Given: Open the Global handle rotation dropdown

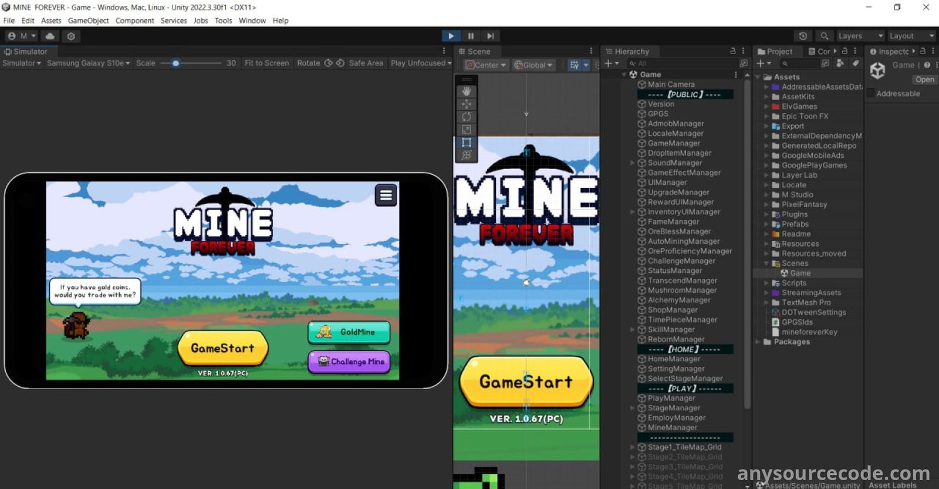Looking at the screenshot, I should point(533,65).
